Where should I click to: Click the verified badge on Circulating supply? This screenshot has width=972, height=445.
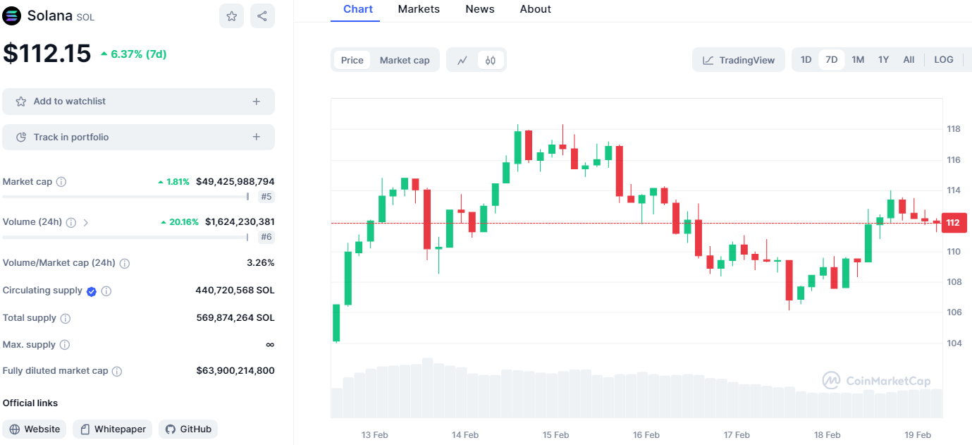(92, 291)
